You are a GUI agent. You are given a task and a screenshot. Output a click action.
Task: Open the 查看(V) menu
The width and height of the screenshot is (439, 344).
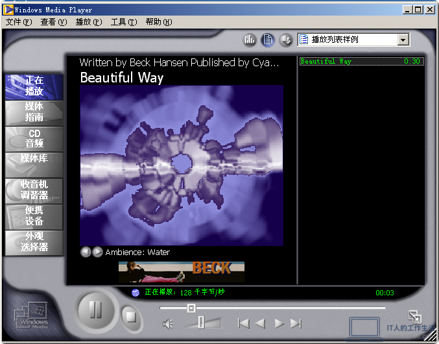pos(54,22)
